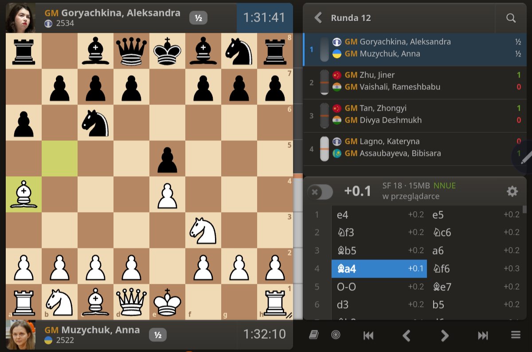Jump to first move of the game
This screenshot has height=352, width=532.
[368, 336]
